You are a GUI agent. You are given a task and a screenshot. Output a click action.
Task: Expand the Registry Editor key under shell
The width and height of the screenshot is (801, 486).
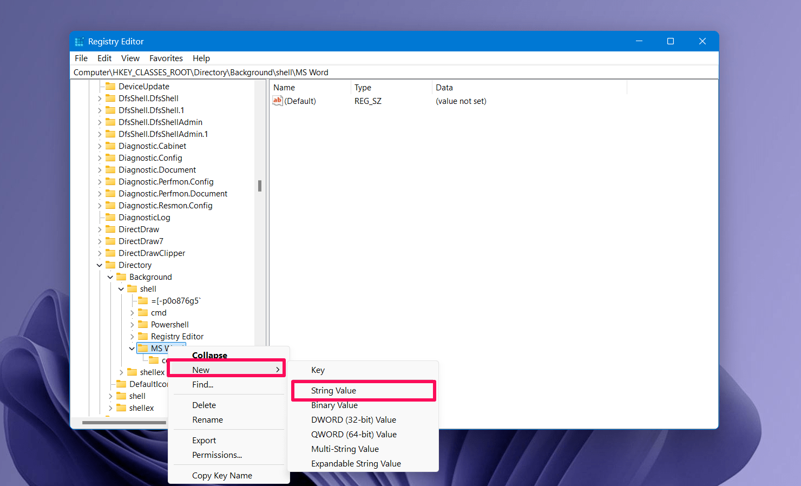(x=132, y=337)
